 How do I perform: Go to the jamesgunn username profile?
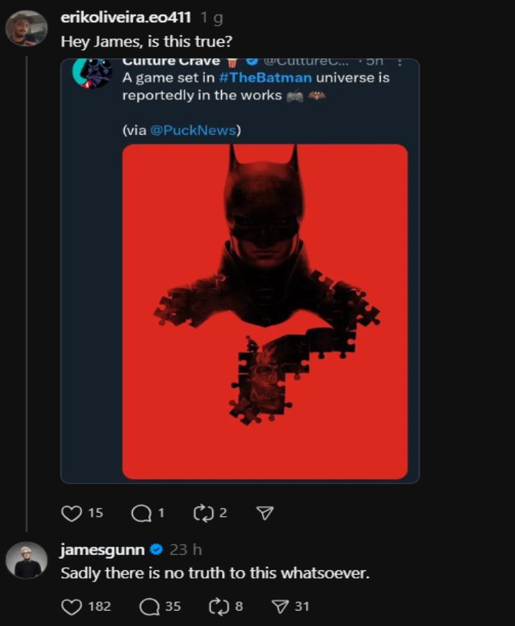[102, 550]
